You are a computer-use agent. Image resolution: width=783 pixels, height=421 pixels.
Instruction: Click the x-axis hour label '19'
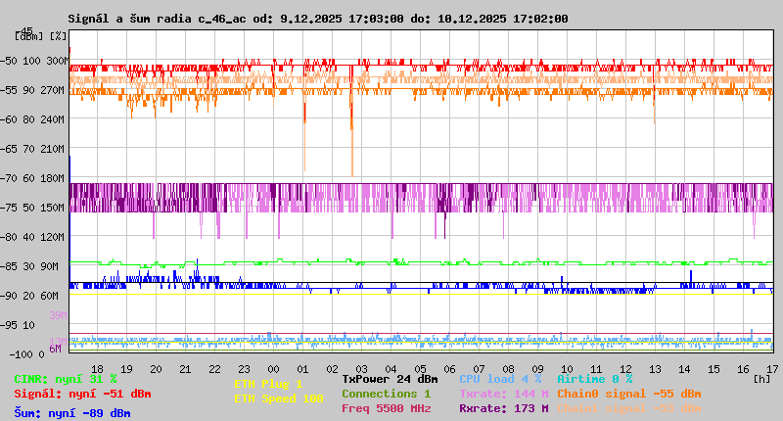(127, 369)
